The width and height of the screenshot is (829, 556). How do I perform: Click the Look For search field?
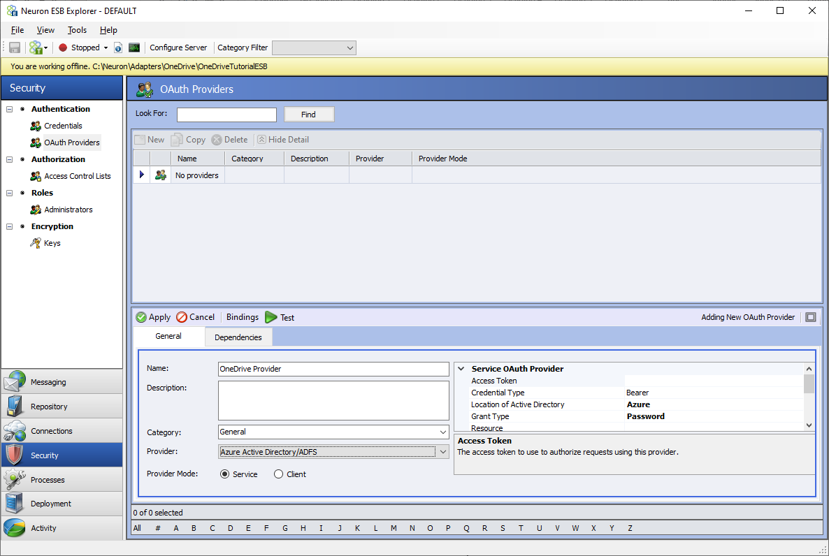click(x=226, y=115)
